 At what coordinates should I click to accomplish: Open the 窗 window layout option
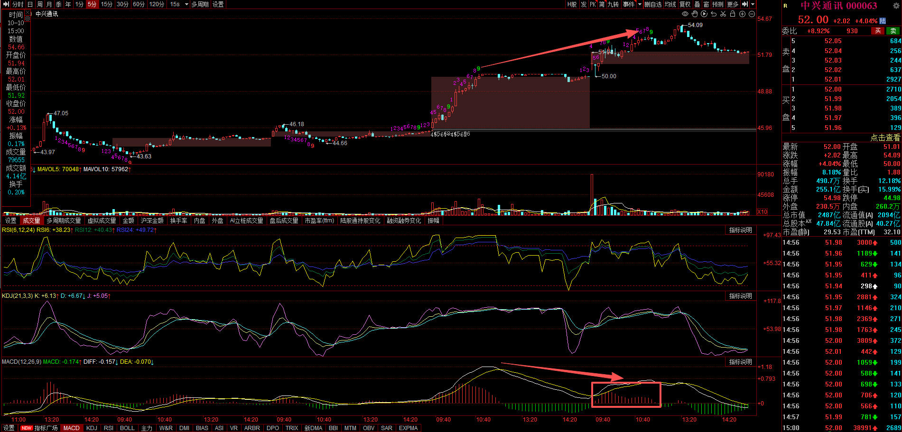706,4
